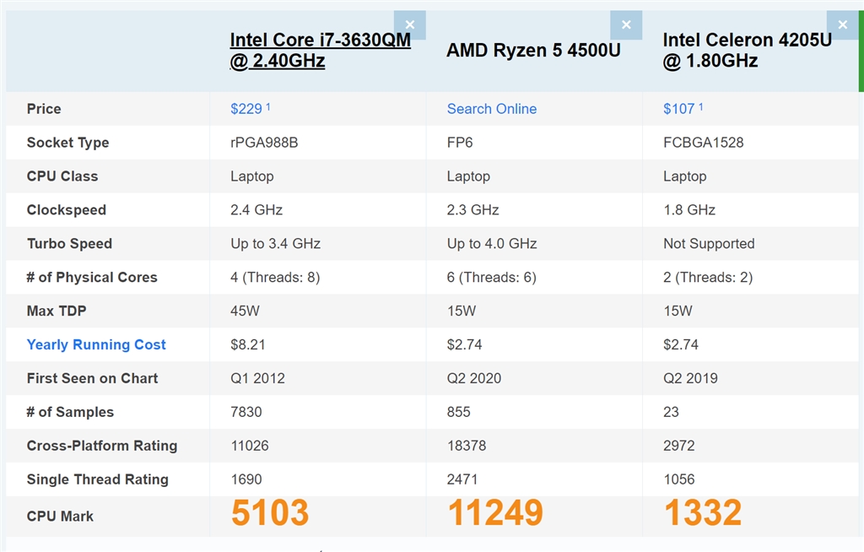This screenshot has height=552, width=864.
Task: Click the 5103 CPU Mark score
Action: pyautogui.click(x=270, y=513)
